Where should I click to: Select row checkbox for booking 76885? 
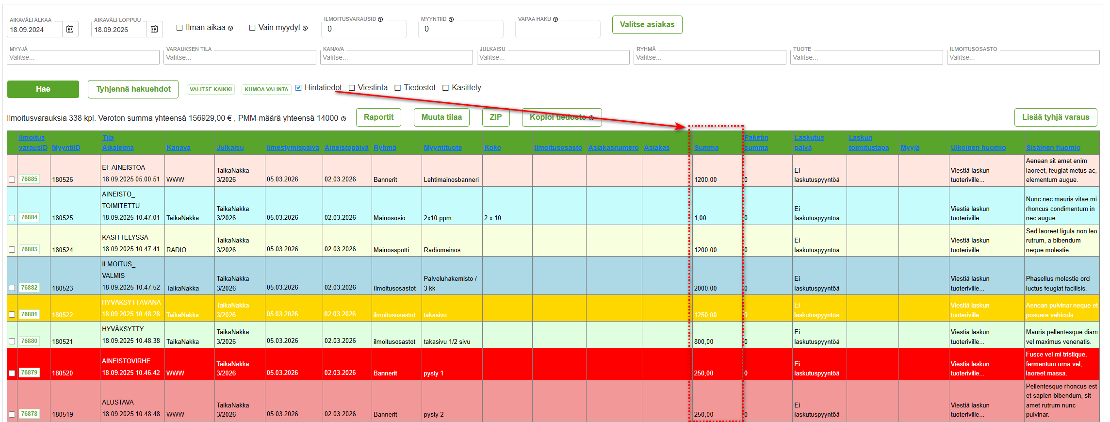(x=12, y=179)
